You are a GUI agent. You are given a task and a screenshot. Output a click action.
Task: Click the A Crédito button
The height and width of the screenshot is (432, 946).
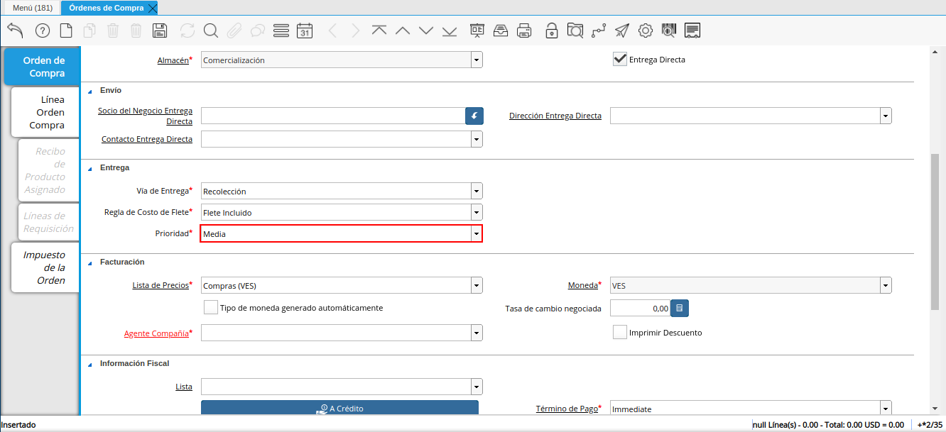339,409
